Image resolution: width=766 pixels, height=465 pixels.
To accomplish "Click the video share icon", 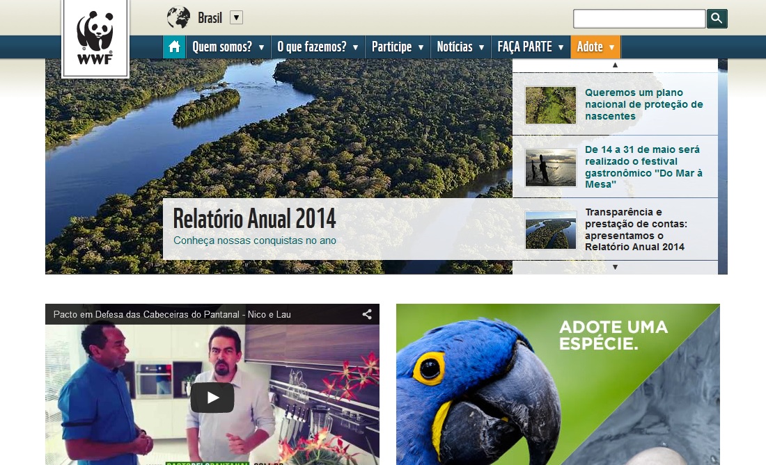I will click(367, 314).
